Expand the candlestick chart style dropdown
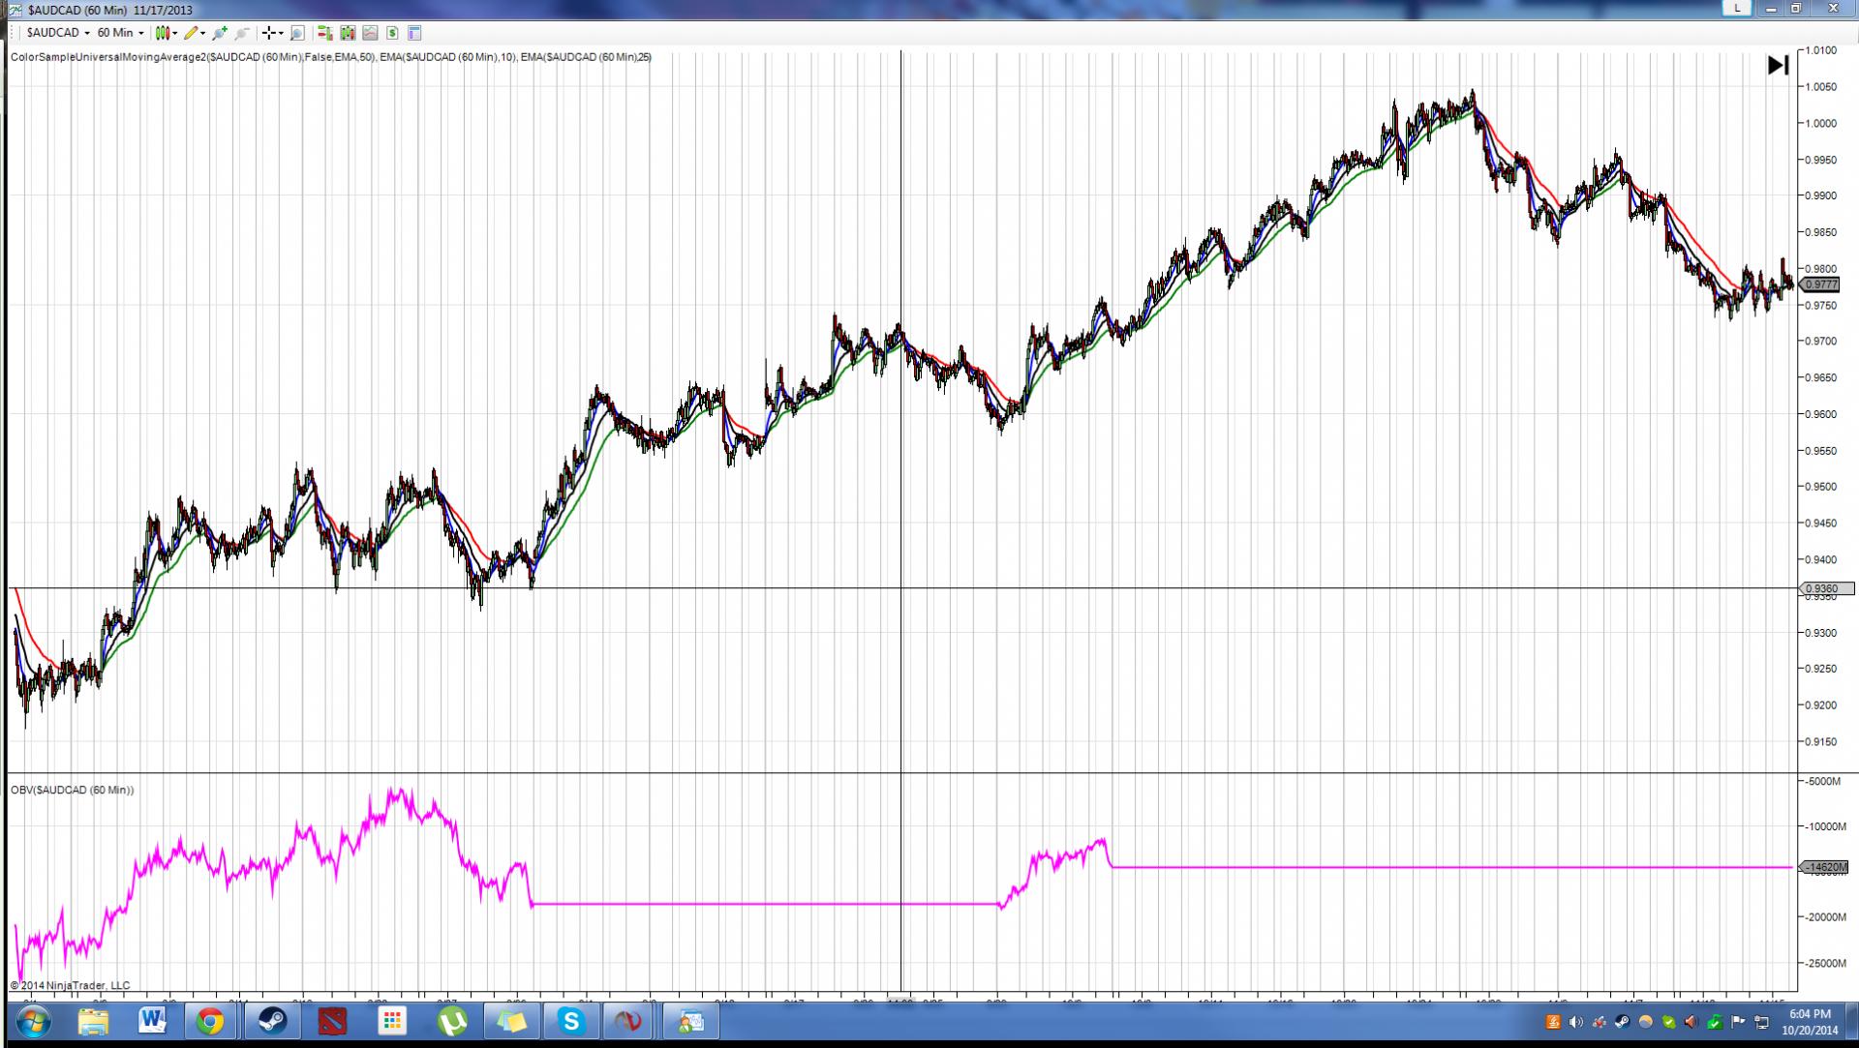Viewport: 1859px width, 1048px height. [174, 33]
